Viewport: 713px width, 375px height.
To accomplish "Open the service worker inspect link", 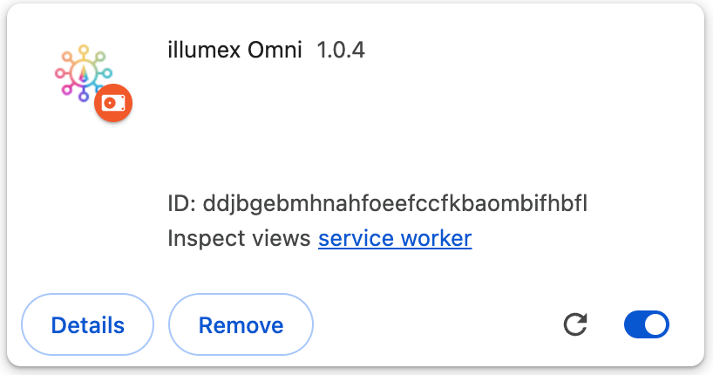I will click(395, 238).
